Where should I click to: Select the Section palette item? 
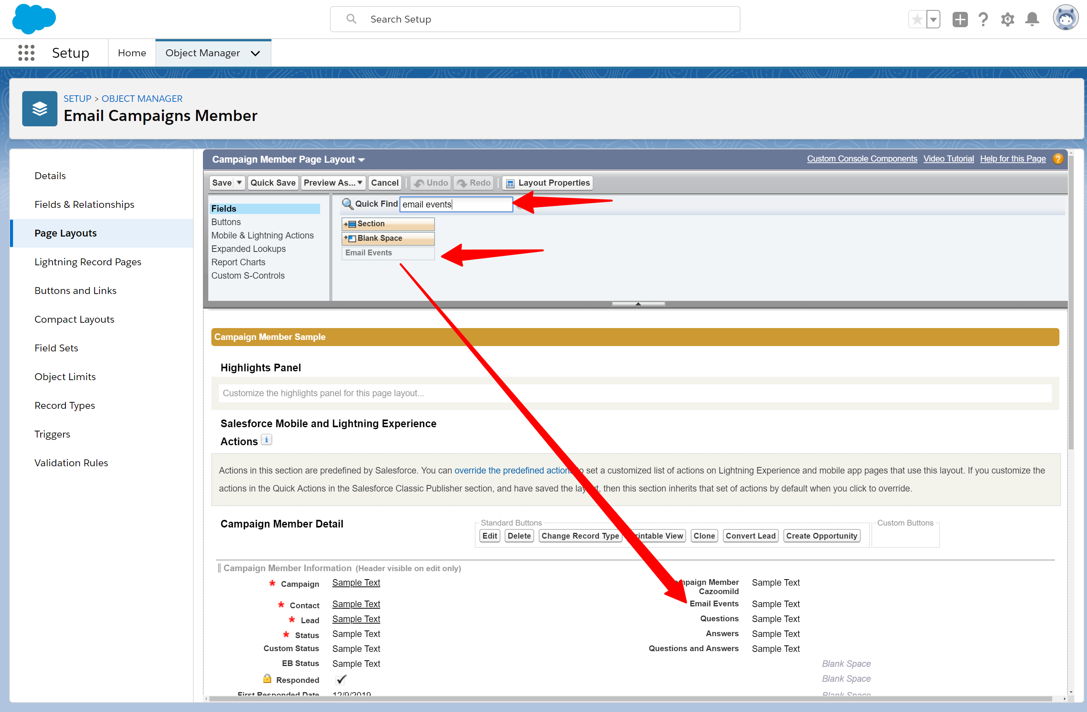click(388, 224)
